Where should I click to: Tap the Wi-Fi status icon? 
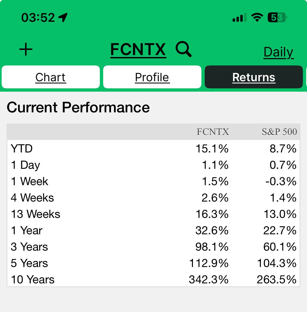pos(257,18)
